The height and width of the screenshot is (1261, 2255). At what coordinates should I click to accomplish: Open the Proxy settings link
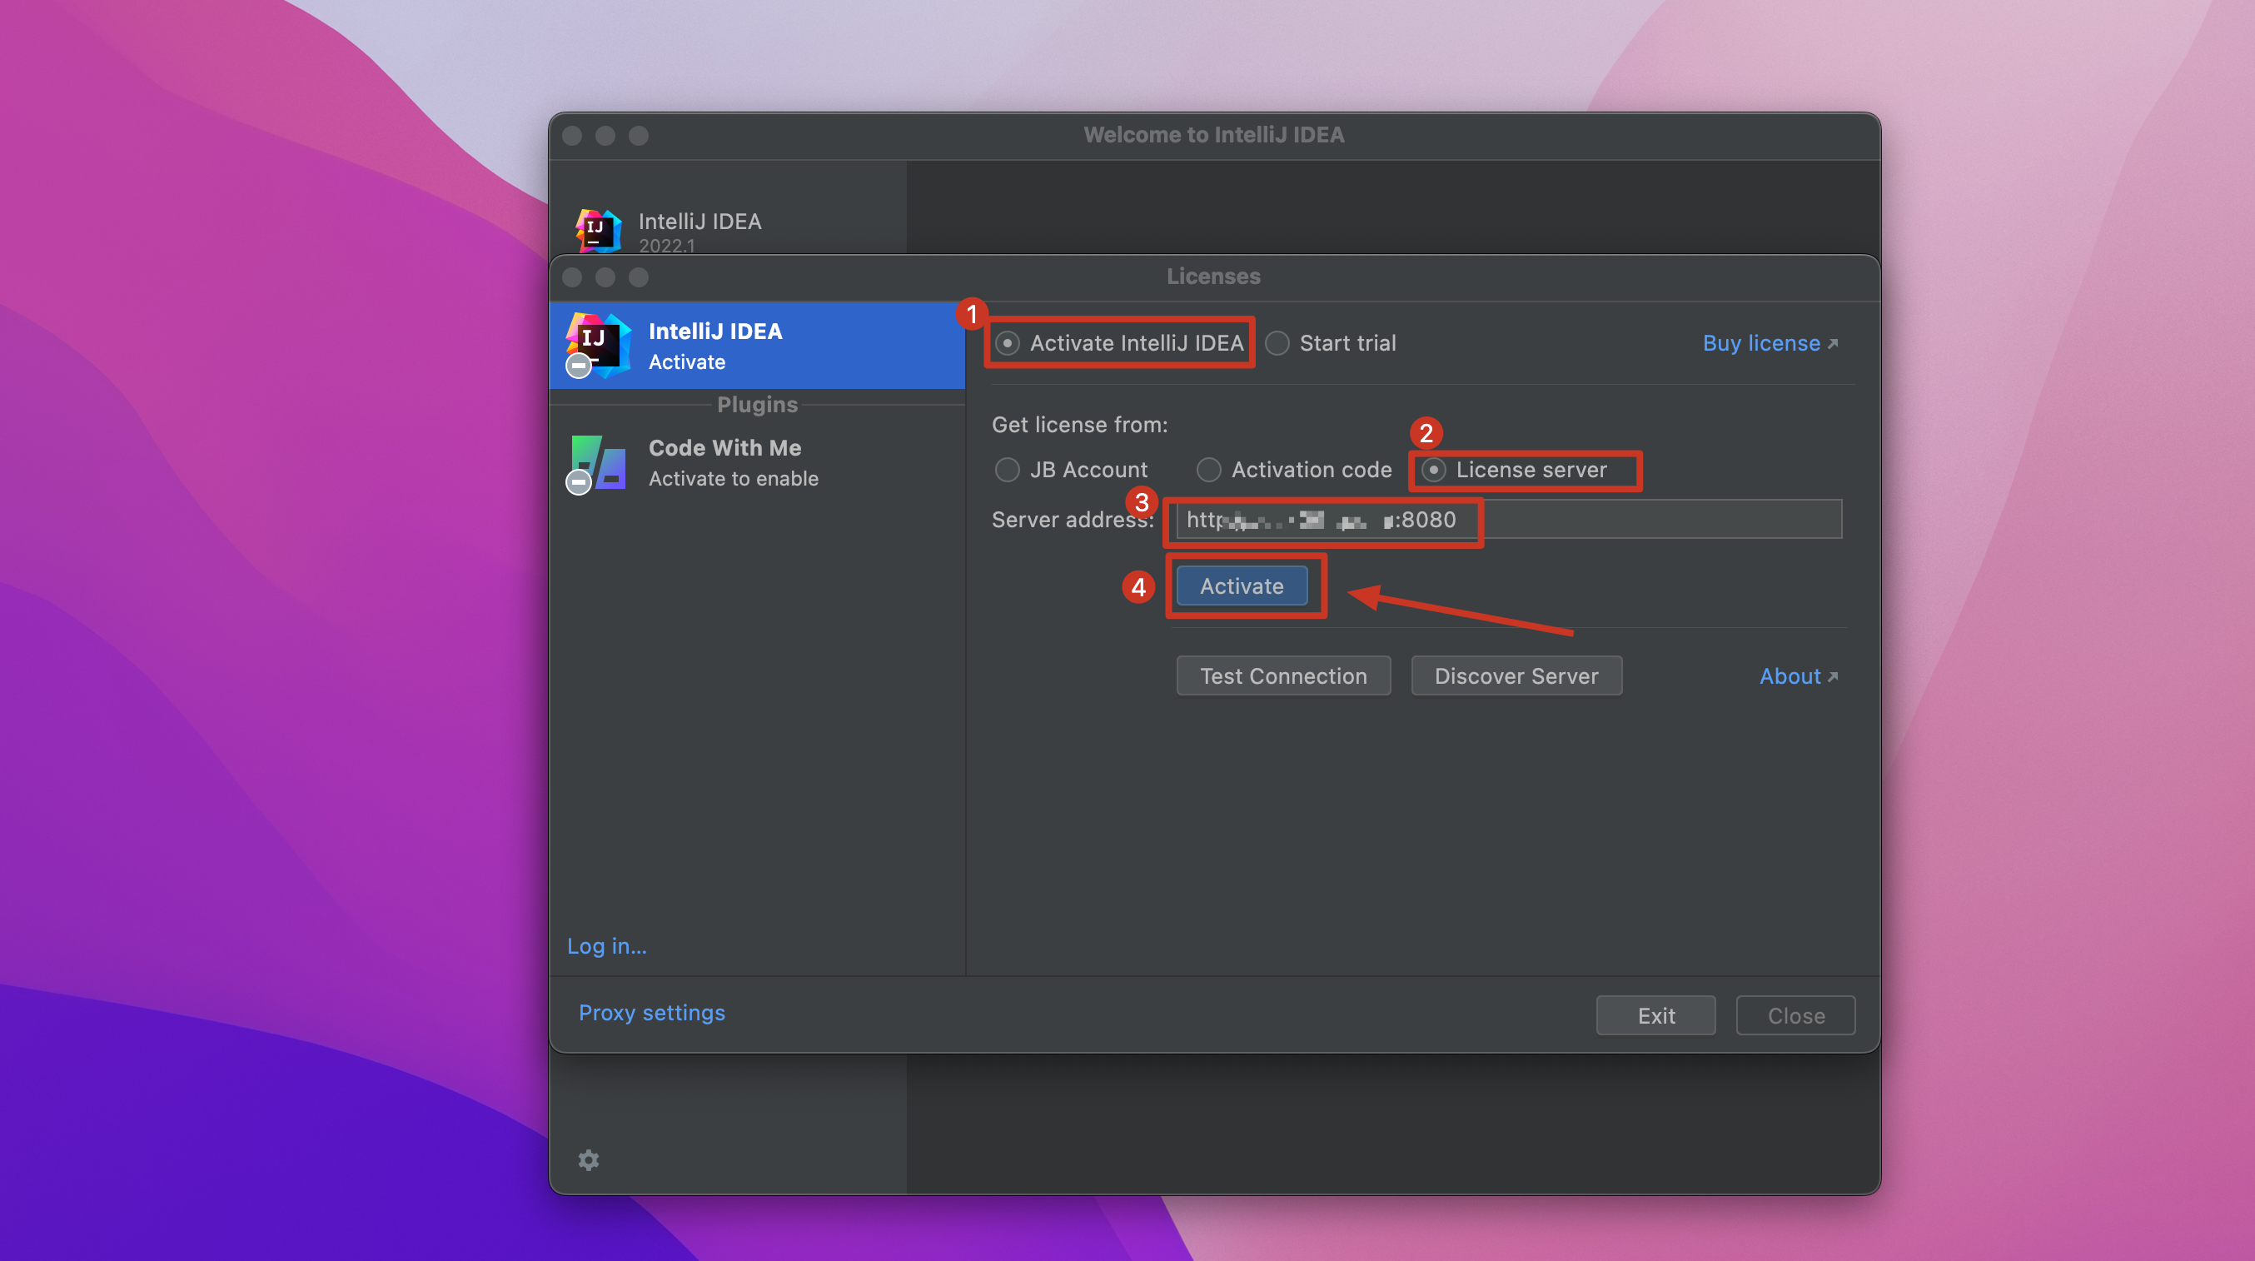(651, 1012)
